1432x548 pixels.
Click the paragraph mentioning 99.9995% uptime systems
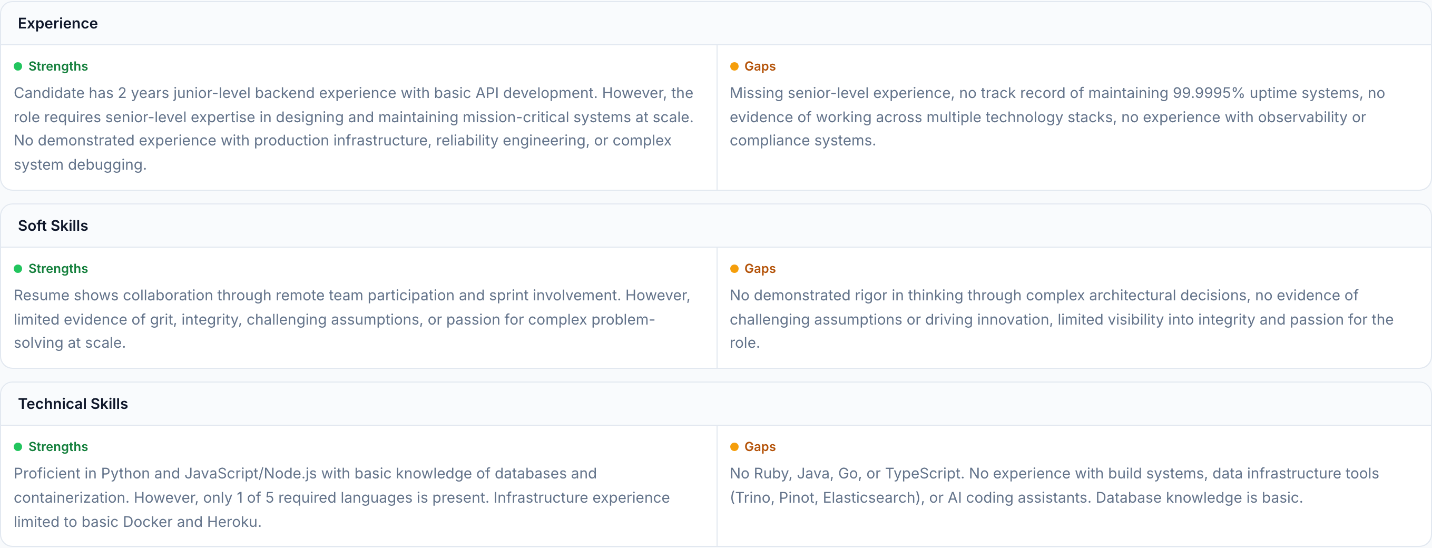(1056, 117)
